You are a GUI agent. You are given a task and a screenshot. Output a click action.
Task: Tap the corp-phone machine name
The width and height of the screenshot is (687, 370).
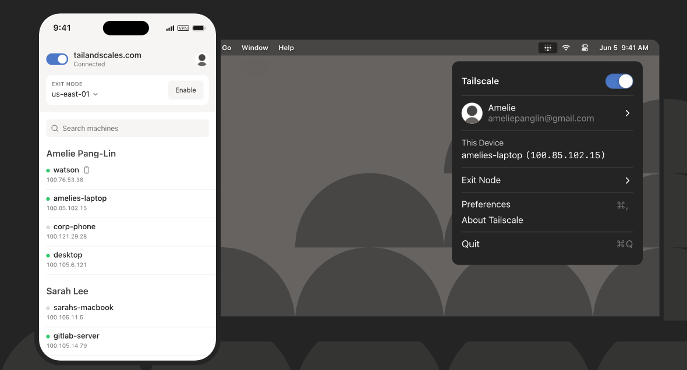75,227
